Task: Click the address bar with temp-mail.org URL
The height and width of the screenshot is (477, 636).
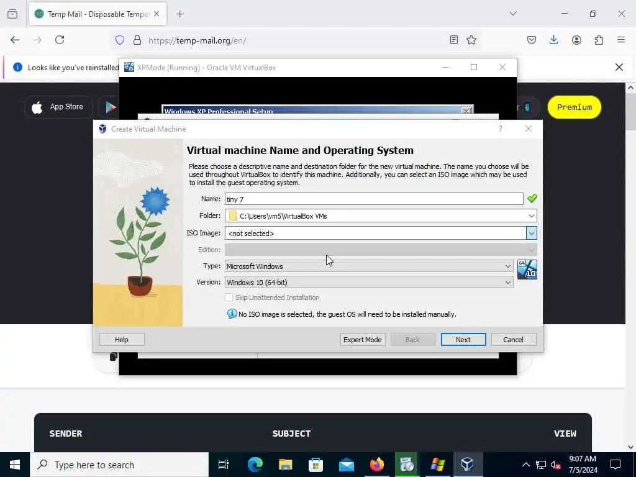Action: coord(296,40)
